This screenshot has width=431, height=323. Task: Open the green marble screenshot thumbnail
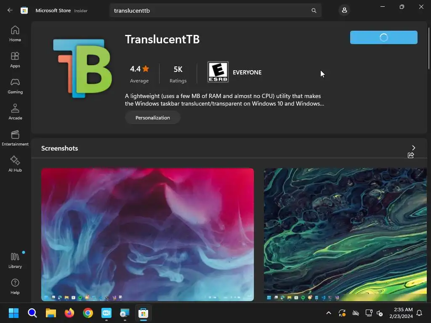click(x=345, y=235)
